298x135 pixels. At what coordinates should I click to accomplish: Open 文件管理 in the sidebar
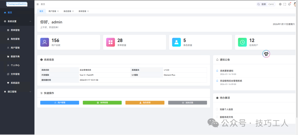pos(17,74)
